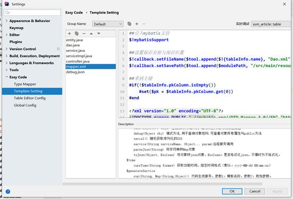Expand the Editor section

tap(6, 35)
